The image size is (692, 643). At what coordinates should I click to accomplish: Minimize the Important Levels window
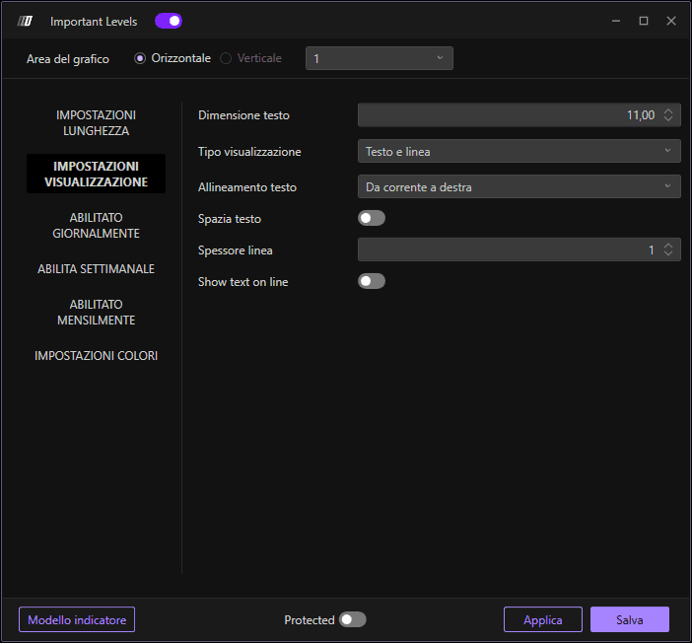[x=616, y=21]
